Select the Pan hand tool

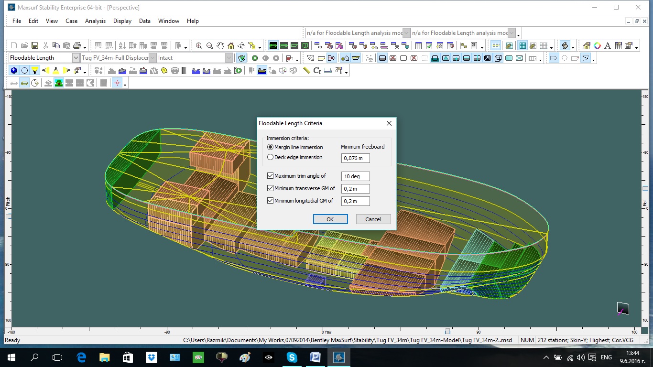tap(220, 46)
